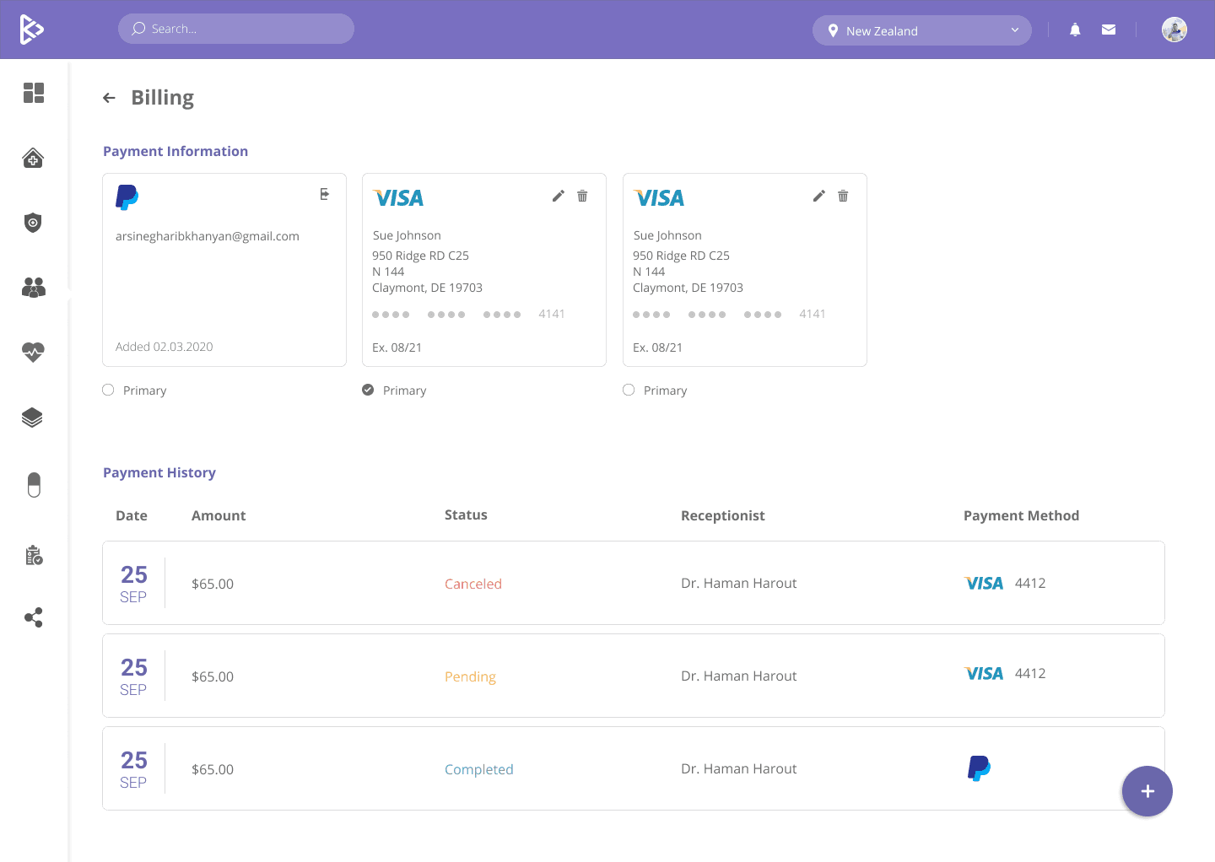The width and height of the screenshot is (1215, 862).
Task: Mark the PayPal account as Primary
Action: tap(108, 390)
